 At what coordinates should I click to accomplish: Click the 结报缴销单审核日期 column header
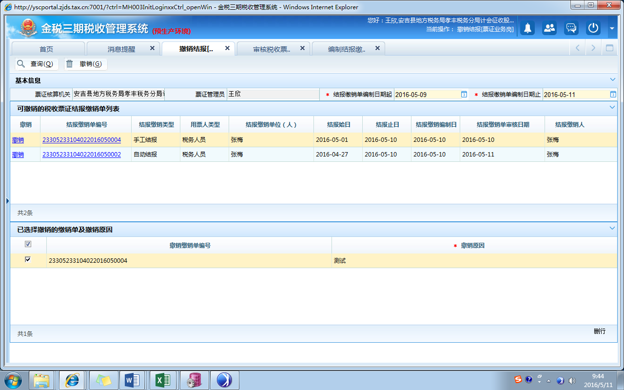(x=502, y=125)
